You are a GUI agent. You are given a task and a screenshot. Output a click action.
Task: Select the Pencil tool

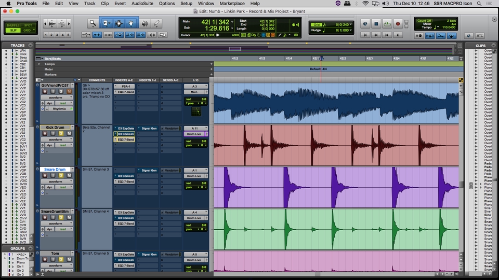pyautogui.click(x=156, y=23)
